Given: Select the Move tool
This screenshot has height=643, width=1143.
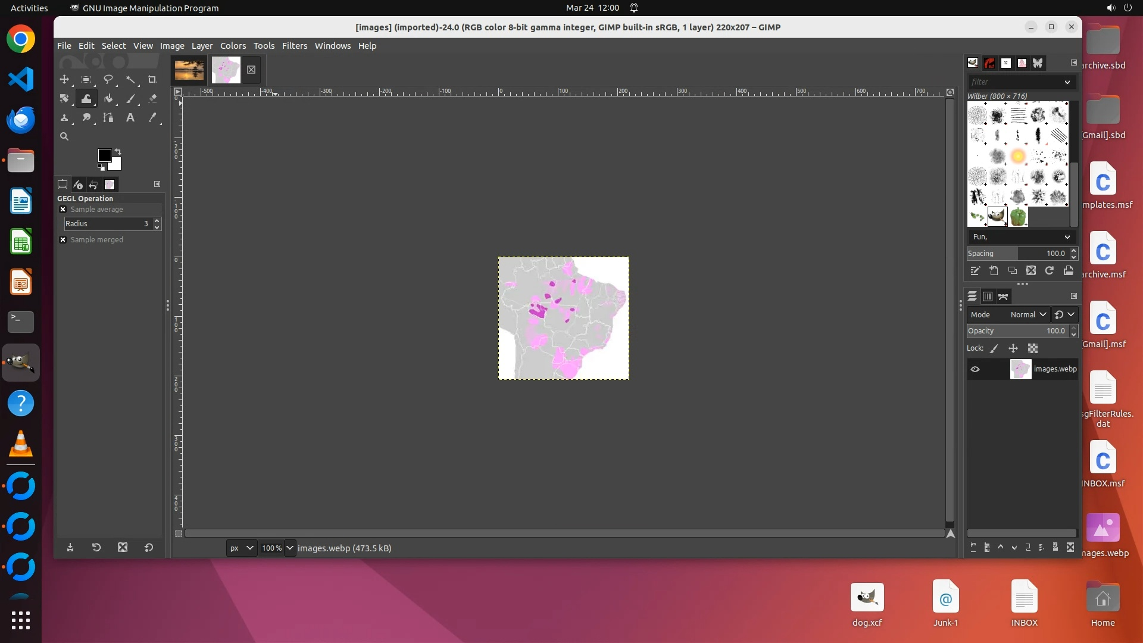Looking at the screenshot, I should (64, 79).
